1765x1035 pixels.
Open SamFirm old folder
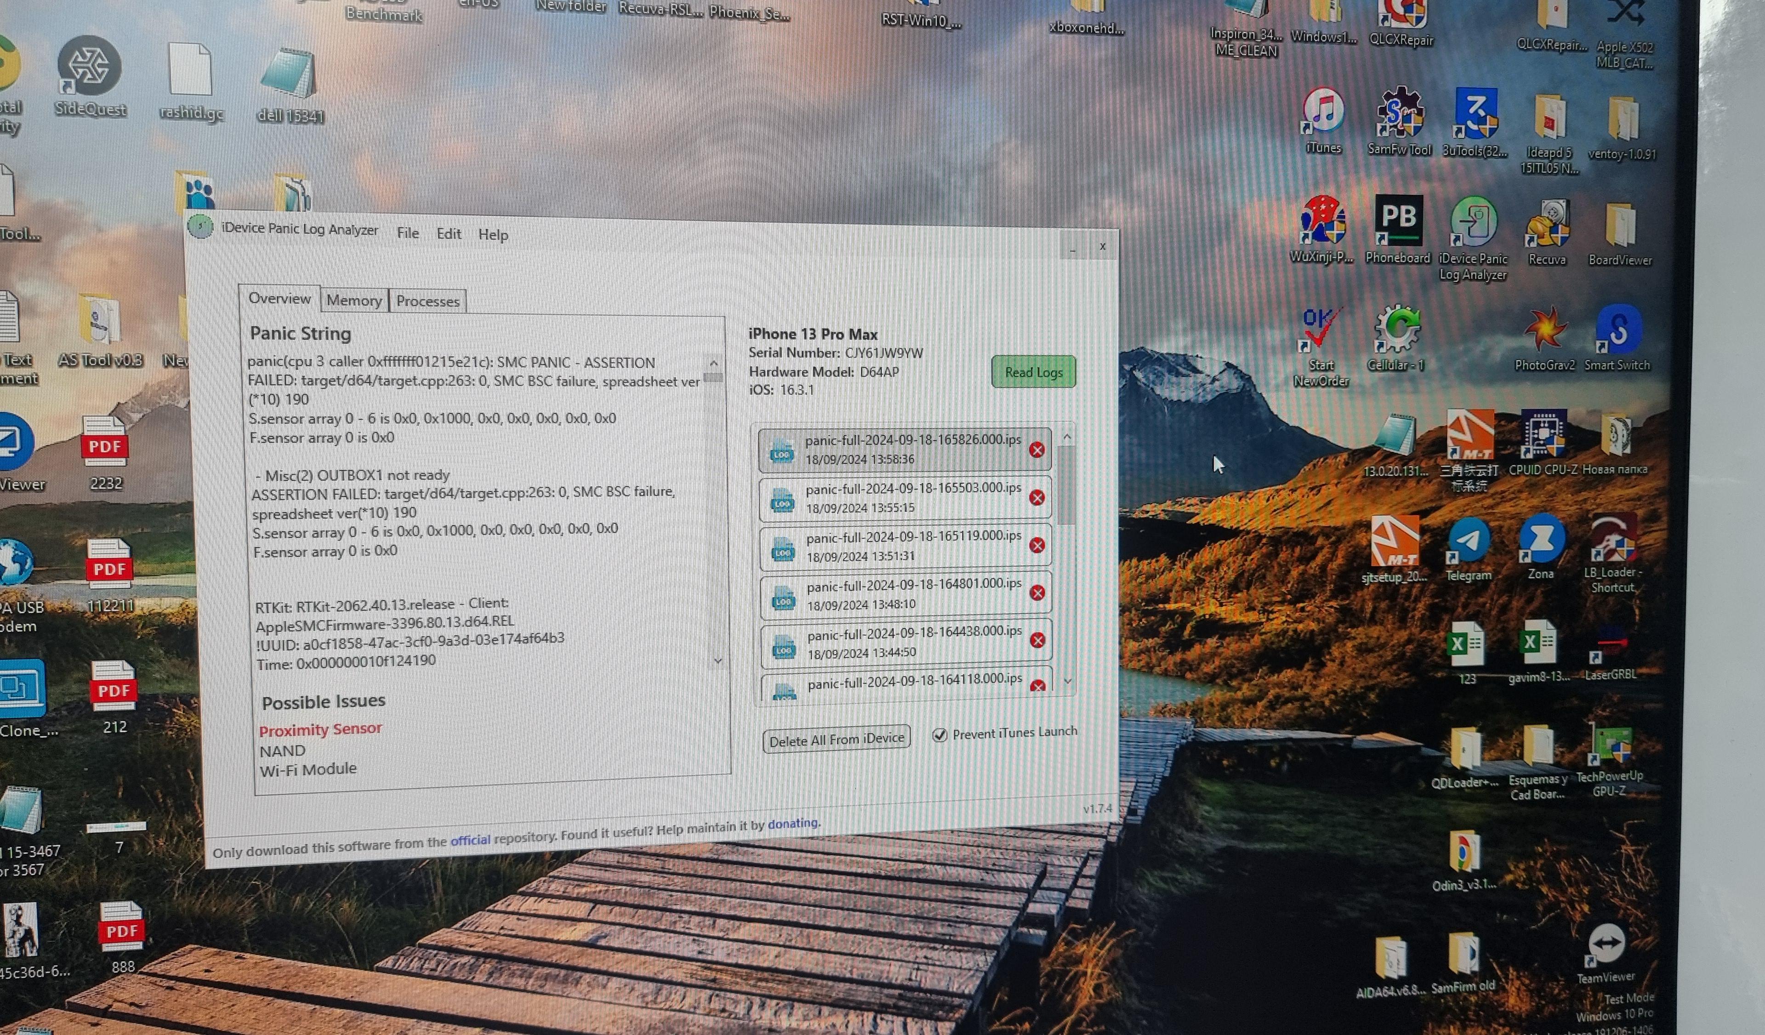(1463, 964)
